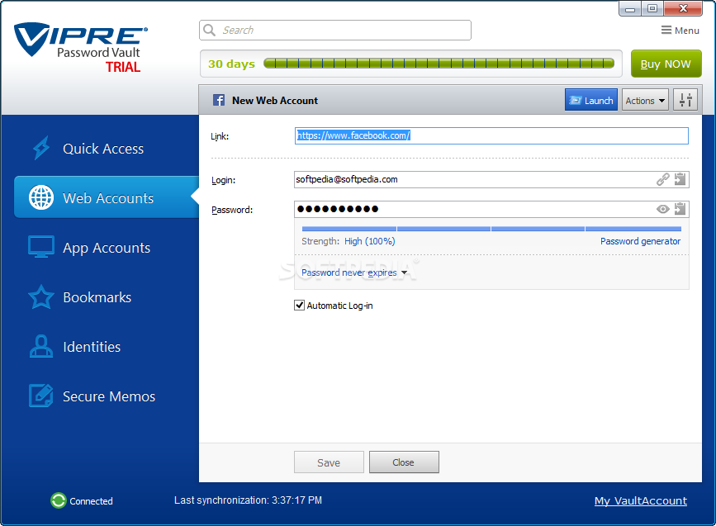Copy login using clipboard icon
The image size is (716, 526).
pyautogui.click(x=680, y=179)
